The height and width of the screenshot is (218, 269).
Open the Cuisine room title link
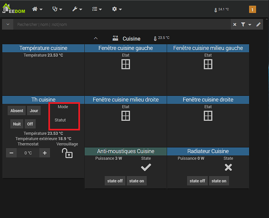click(x=131, y=39)
